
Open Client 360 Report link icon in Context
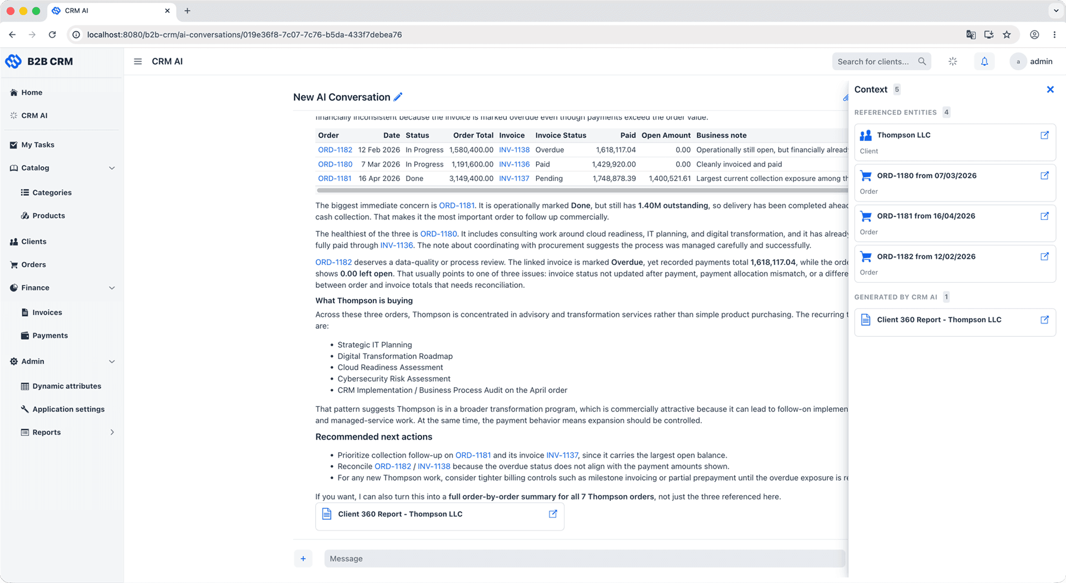(1044, 319)
